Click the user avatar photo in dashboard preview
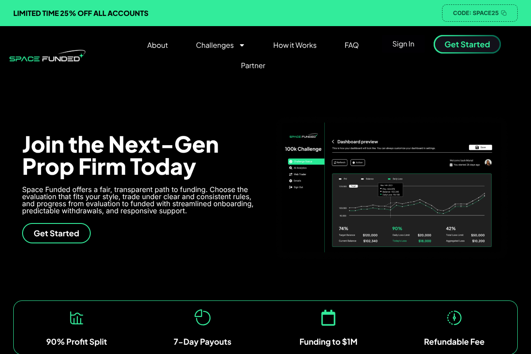Screen dimensions: 531x354 (x=488, y=162)
